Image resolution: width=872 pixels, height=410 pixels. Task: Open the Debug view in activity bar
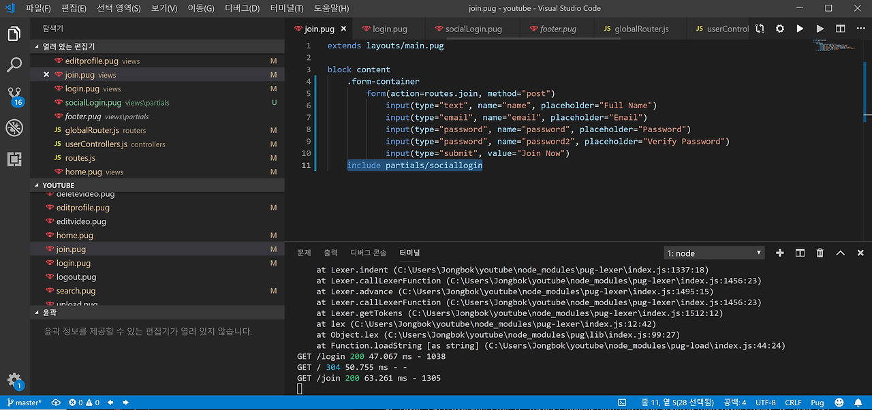coord(14,128)
